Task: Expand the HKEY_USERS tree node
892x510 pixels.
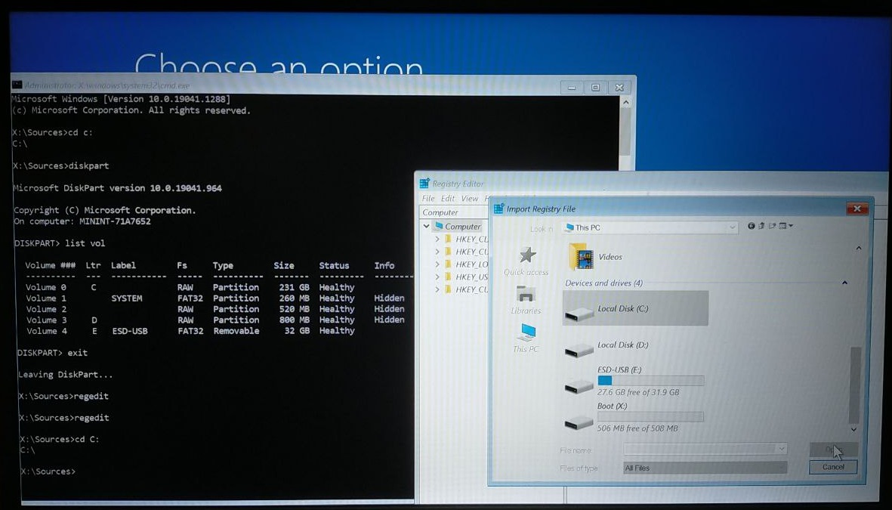Action: pyautogui.click(x=438, y=277)
